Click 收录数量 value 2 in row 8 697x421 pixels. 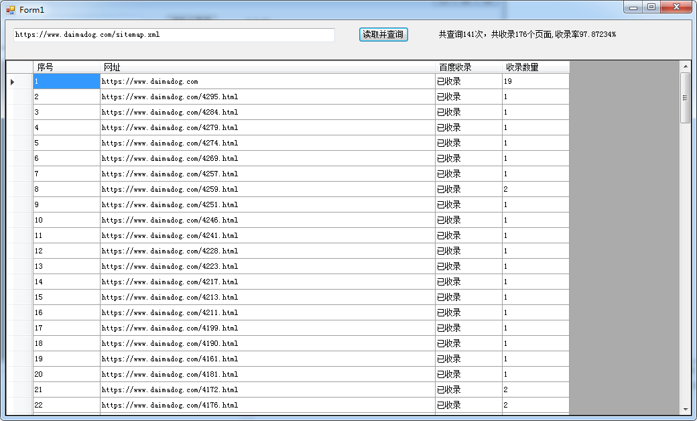click(x=535, y=190)
